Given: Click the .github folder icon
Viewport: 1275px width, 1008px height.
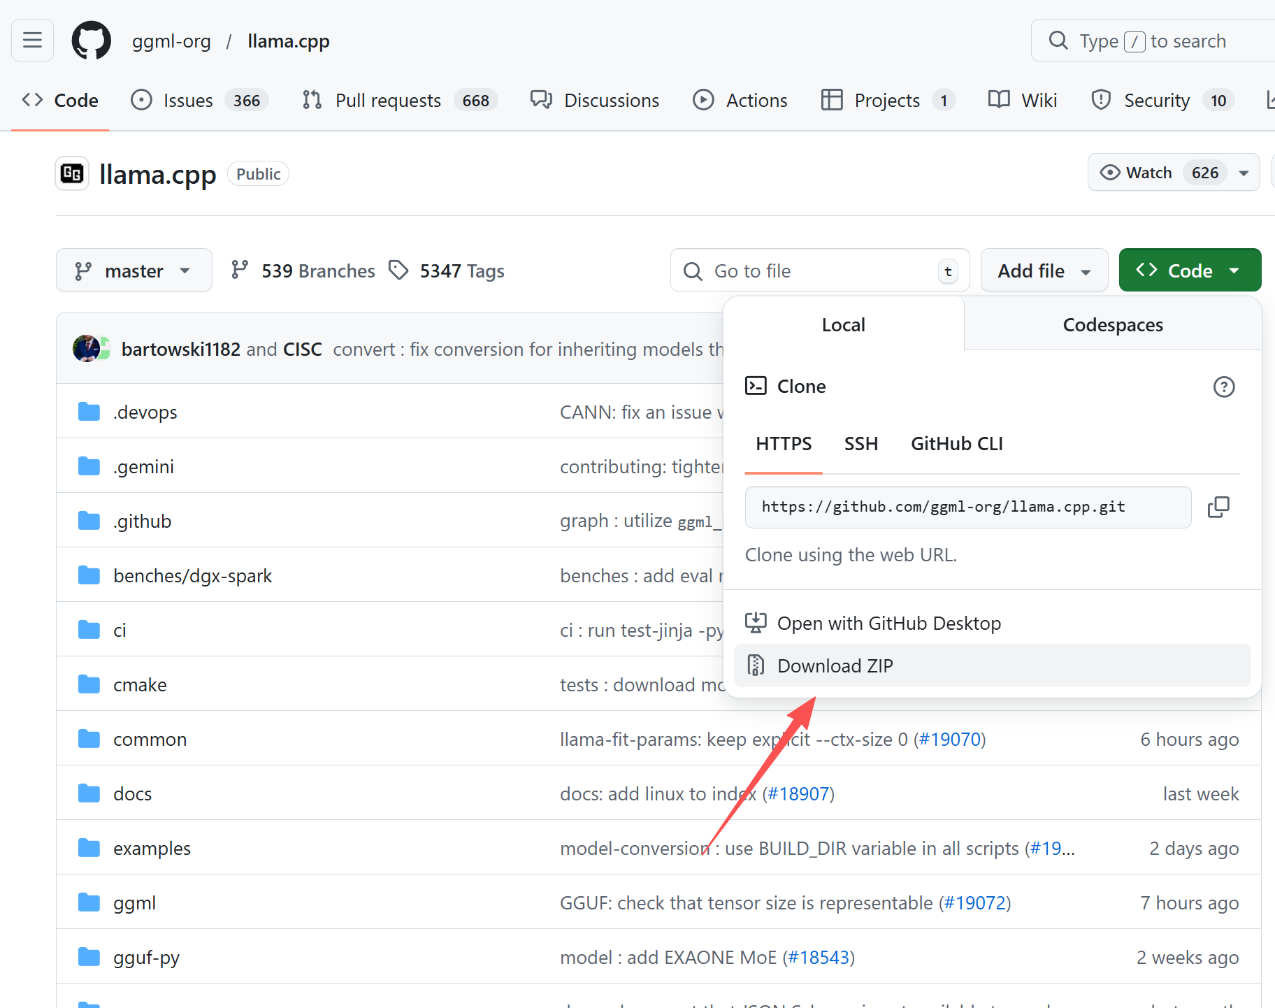Looking at the screenshot, I should tap(89, 521).
